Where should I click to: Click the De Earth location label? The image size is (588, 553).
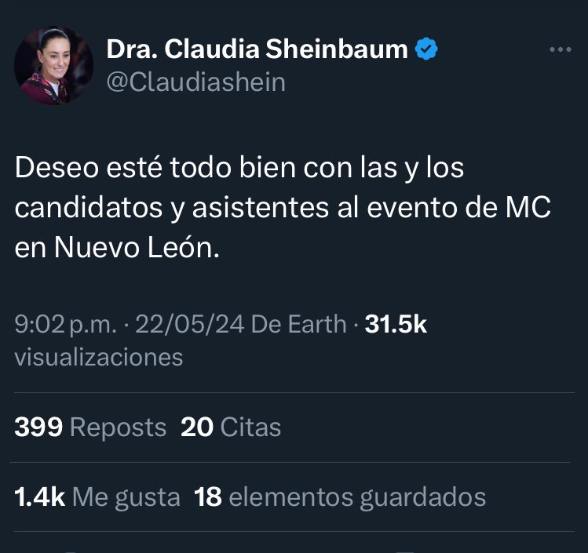(x=298, y=324)
